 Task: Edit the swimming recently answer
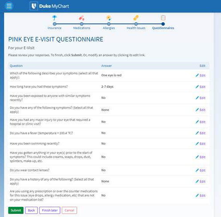tap(201, 144)
